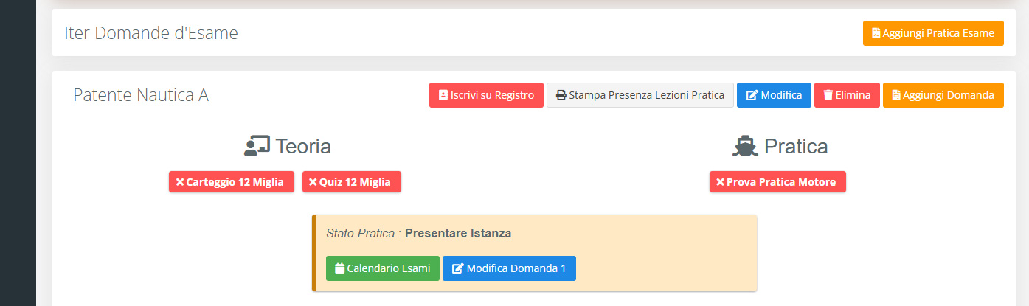Select the Quiz 12 Miglia red button
This screenshot has width=1029, height=306.
click(352, 182)
